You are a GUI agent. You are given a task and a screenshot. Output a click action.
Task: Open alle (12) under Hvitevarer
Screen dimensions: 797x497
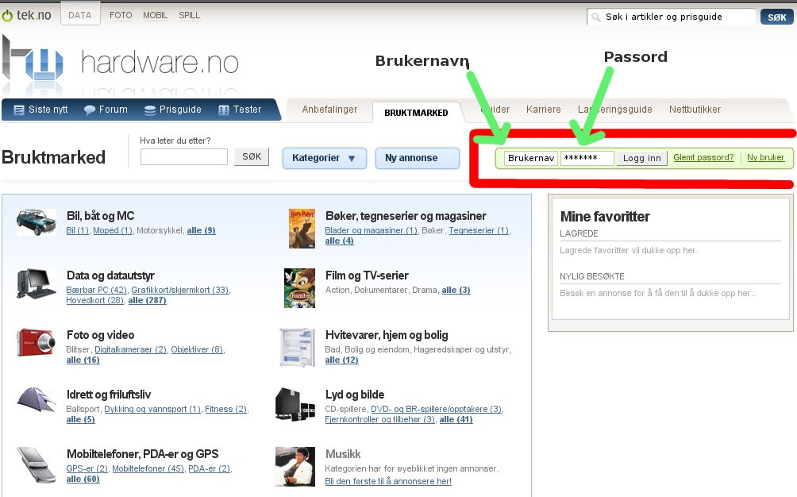point(341,360)
